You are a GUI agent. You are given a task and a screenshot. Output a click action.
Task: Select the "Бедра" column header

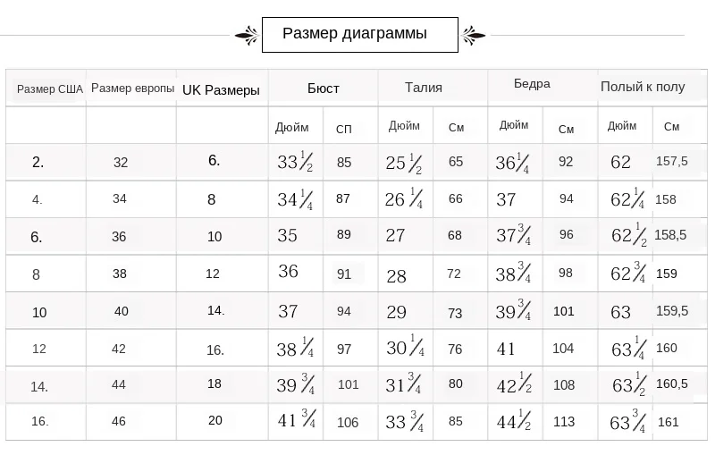(x=532, y=84)
